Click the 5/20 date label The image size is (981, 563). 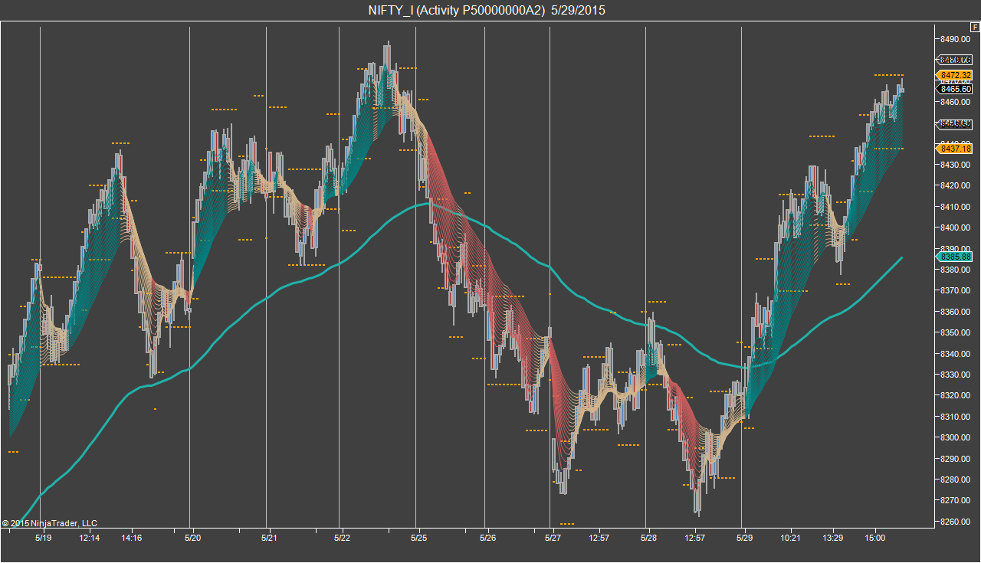pos(192,538)
